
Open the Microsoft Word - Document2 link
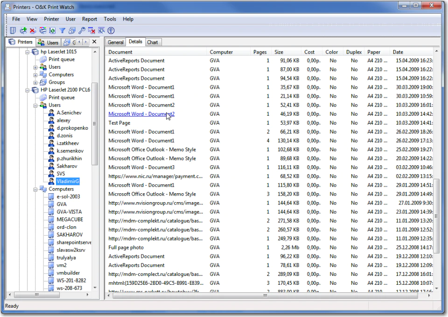[x=141, y=114]
